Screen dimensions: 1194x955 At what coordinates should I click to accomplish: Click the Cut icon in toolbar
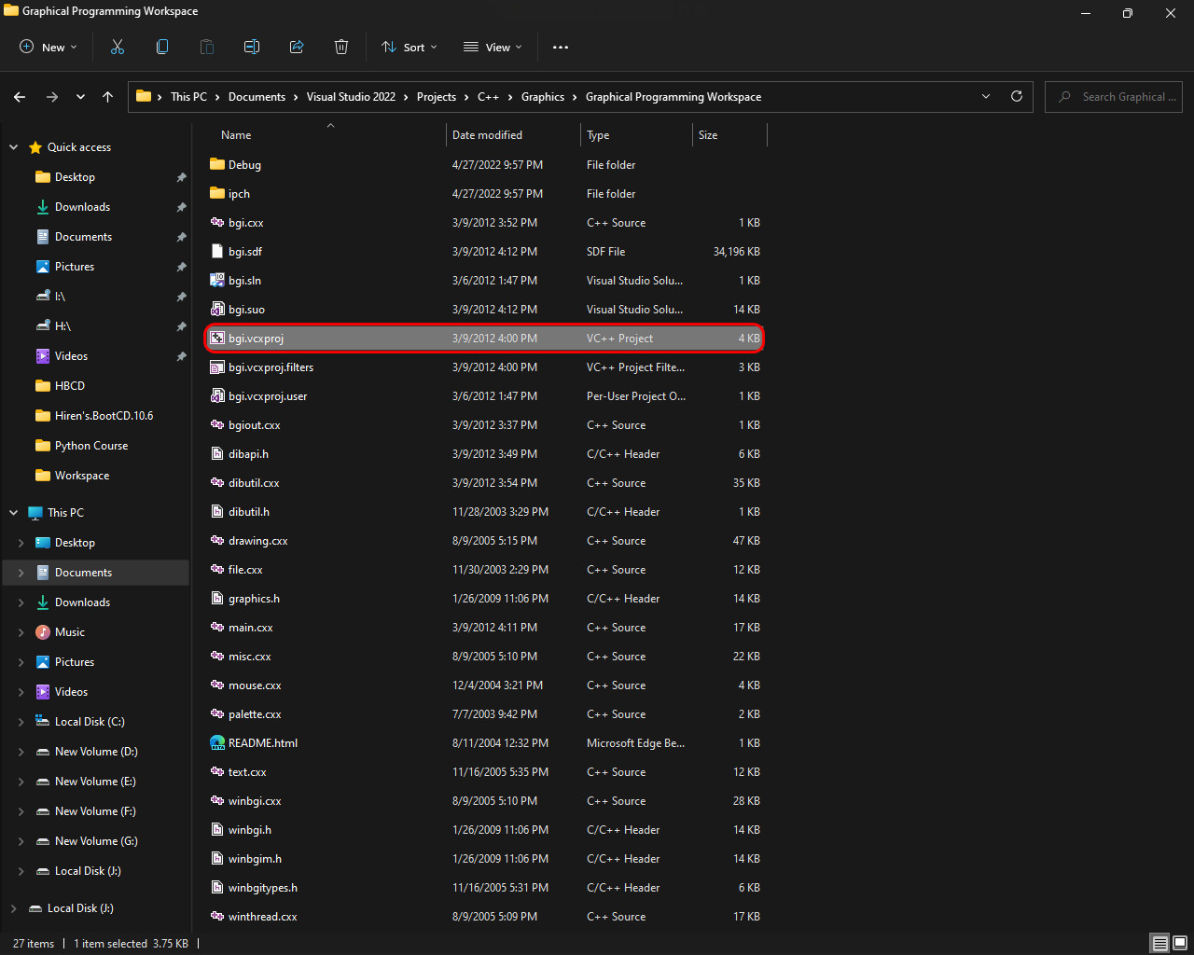(x=118, y=47)
